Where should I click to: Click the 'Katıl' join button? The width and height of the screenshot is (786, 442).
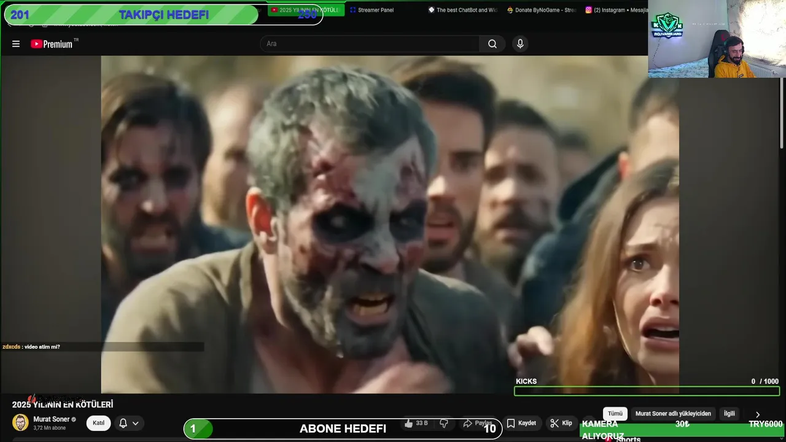pyautogui.click(x=98, y=423)
